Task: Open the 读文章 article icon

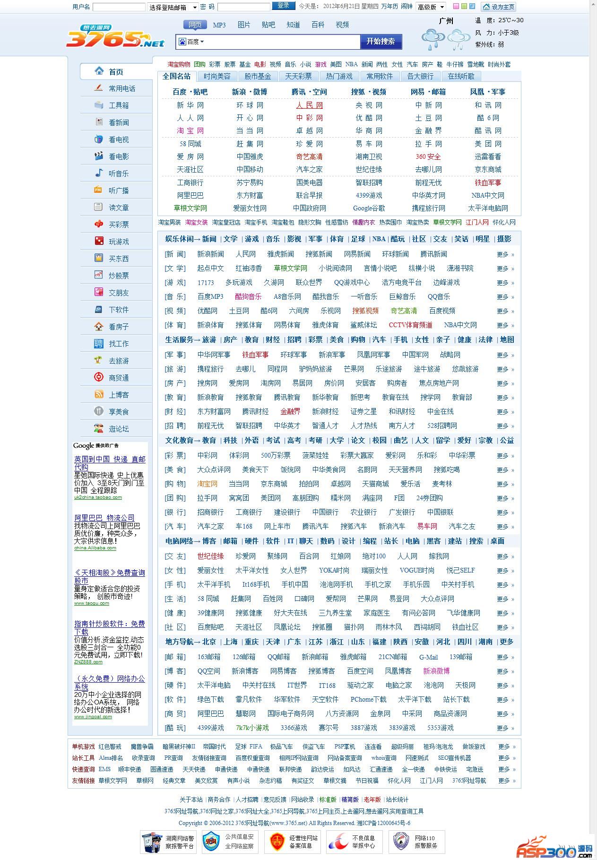Action: click(98, 207)
